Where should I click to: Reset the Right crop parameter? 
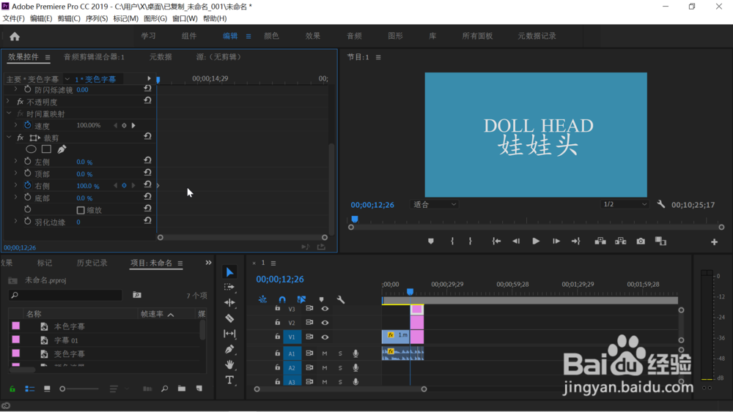[x=147, y=184]
